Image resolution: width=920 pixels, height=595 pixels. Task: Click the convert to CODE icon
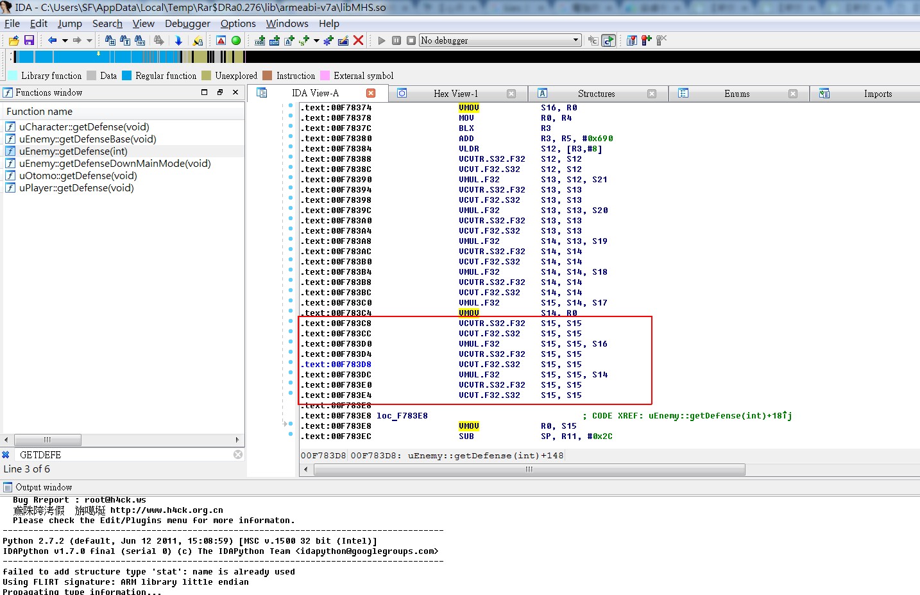pyautogui.click(x=260, y=40)
